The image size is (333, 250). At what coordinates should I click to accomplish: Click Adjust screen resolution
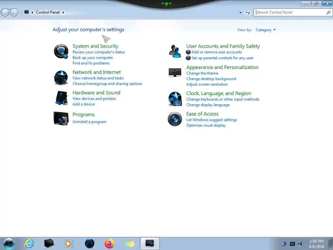tap(207, 84)
